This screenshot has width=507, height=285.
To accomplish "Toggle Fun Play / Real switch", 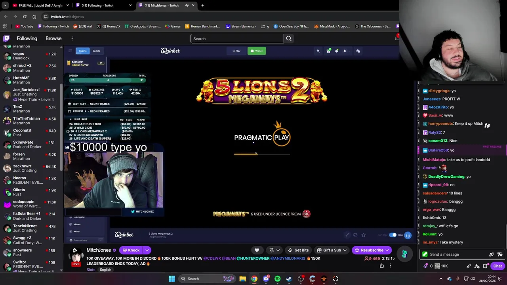I will pos(393,235).
